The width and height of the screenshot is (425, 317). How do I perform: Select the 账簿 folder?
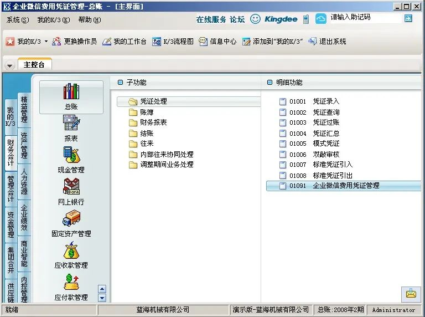[141, 112]
